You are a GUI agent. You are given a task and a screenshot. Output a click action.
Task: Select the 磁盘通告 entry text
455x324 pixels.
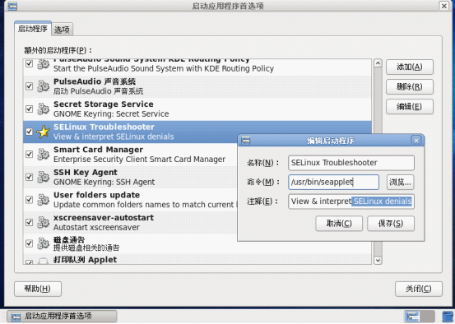86,243
